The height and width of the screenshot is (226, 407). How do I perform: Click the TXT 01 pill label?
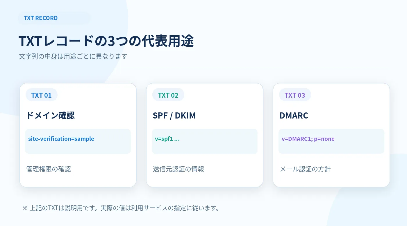[41, 95]
